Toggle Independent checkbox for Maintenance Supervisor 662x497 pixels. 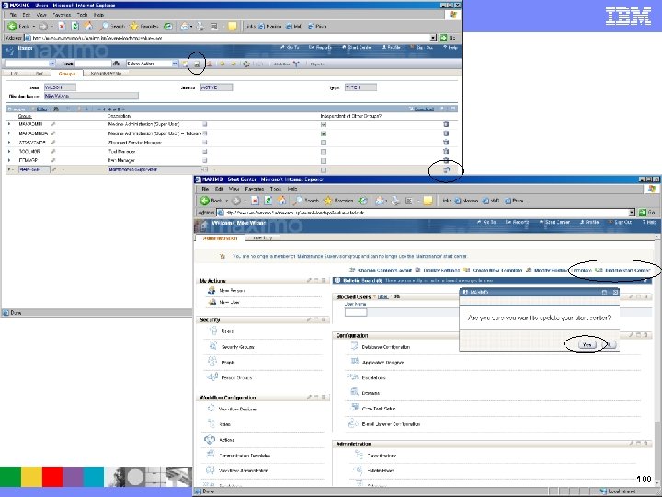[324, 170]
